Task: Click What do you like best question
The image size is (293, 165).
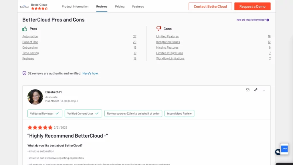Action: tap(55, 145)
